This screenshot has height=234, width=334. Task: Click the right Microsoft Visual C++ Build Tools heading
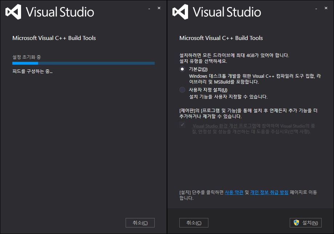(221, 38)
